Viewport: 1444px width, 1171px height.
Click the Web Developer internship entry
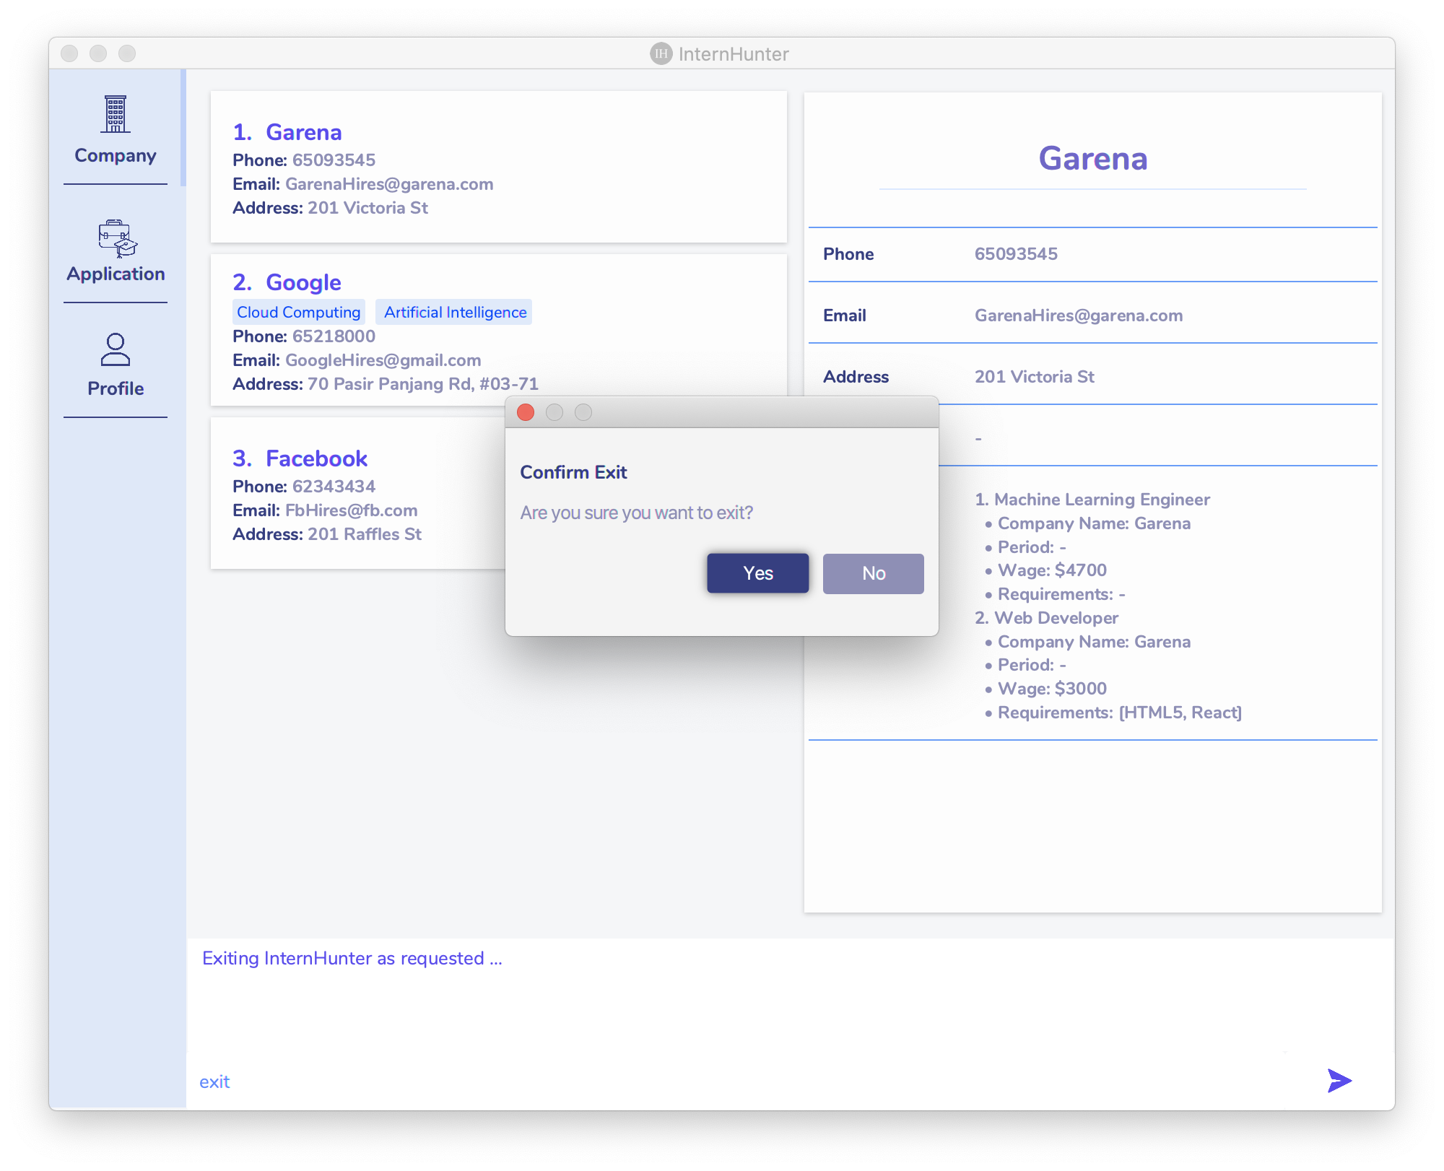coord(1046,618)
